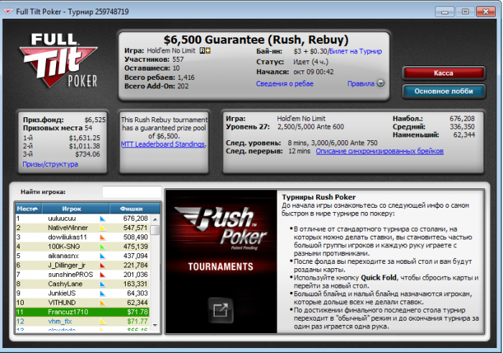
Task: Click the rebuy R icon next to Hold'em No Limit
Action: pyautogui.click(x=202, y=51)
